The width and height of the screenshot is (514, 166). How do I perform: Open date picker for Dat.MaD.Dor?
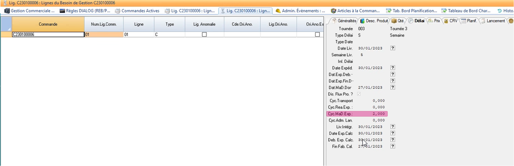393,87
